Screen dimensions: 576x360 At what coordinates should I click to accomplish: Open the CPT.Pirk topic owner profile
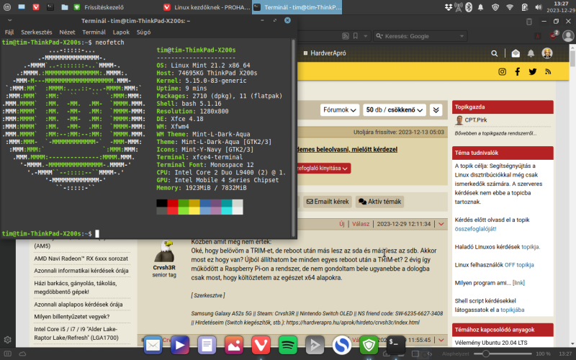475,120
